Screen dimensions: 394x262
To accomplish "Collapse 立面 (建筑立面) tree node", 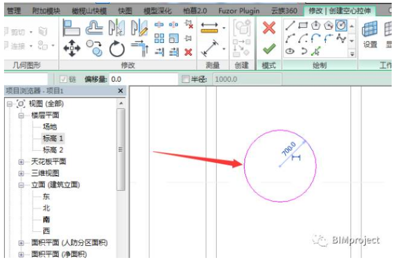I will (21, 185).
